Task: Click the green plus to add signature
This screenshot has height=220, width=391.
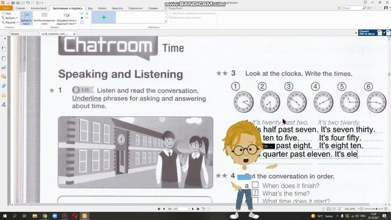Action: point(104,18)
